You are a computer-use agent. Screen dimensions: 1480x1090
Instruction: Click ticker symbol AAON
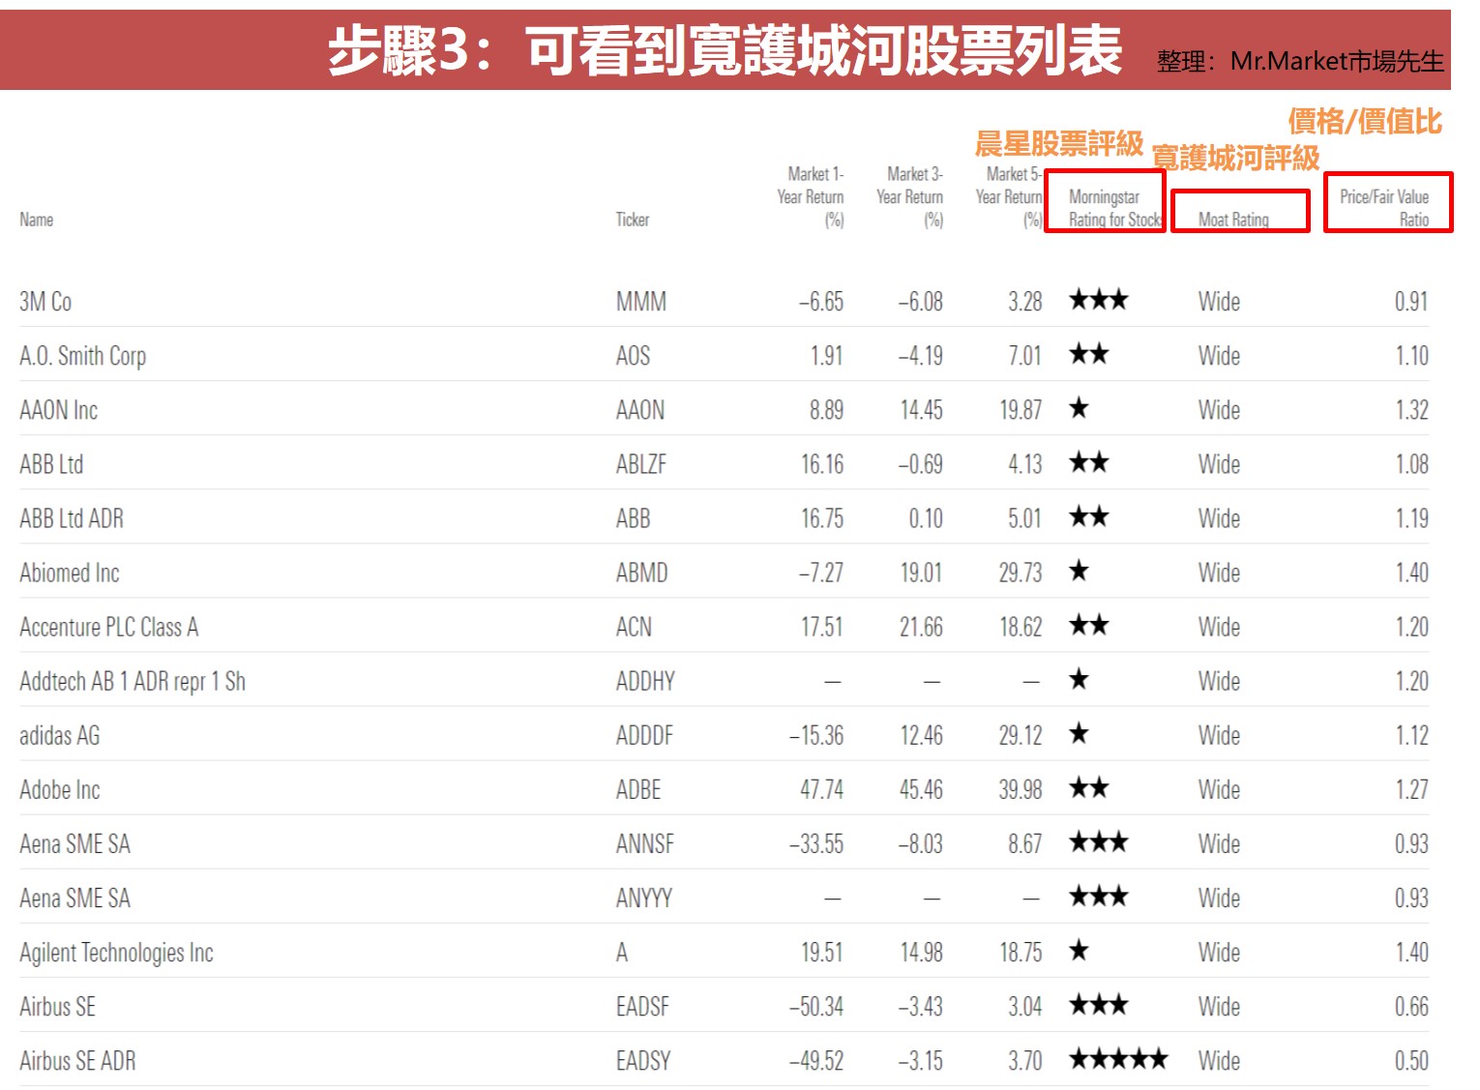640,410
